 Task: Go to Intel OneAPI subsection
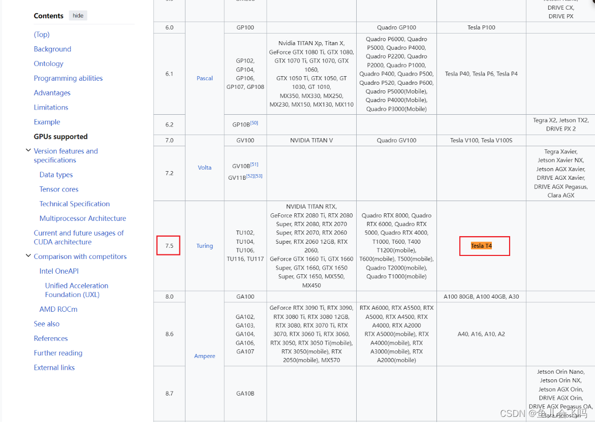click(59, 271)
